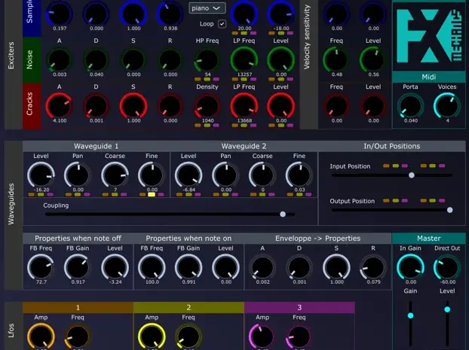Click the Voices knob showing 4

coord(447,106)
